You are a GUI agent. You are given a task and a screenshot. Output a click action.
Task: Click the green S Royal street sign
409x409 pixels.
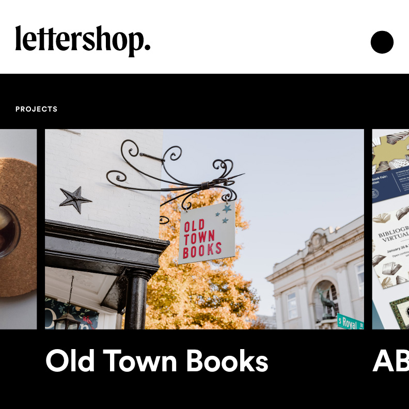point(350,323)
